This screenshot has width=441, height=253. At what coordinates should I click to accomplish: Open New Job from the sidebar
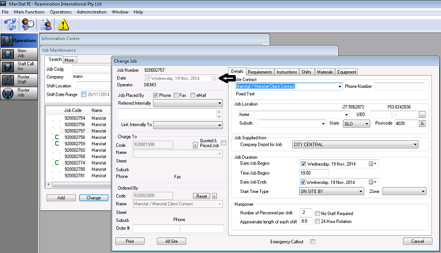19,54
